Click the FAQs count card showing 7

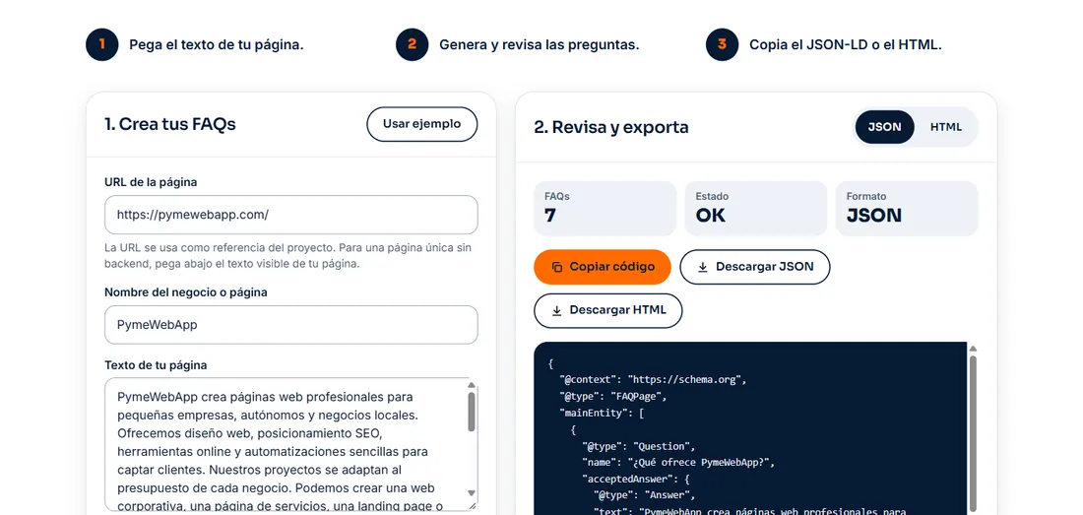(605, 209)
